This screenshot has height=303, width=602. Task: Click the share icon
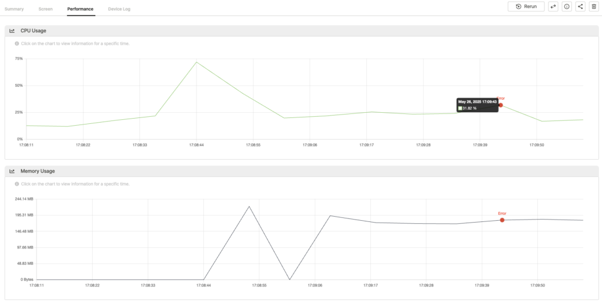click(580, 6)
